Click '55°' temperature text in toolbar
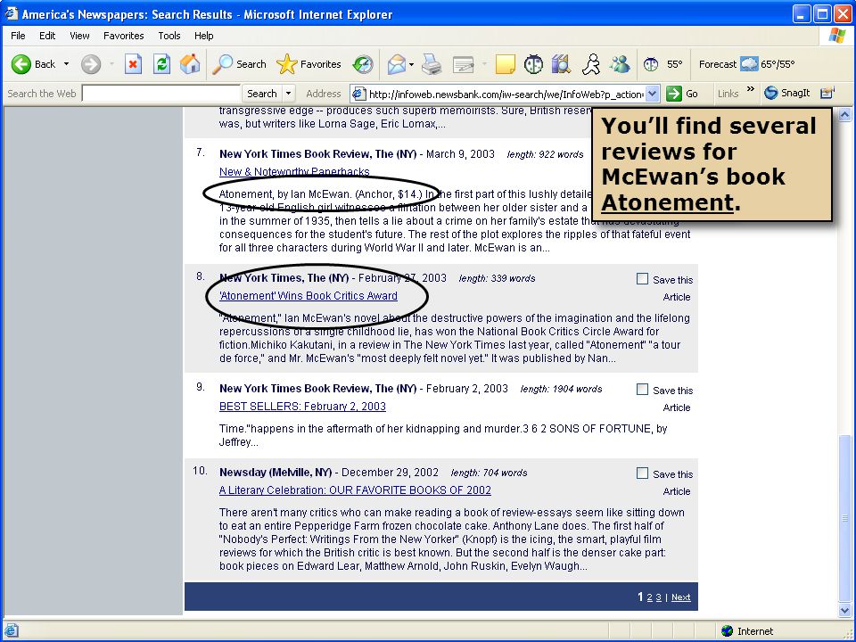 [675, 64]
